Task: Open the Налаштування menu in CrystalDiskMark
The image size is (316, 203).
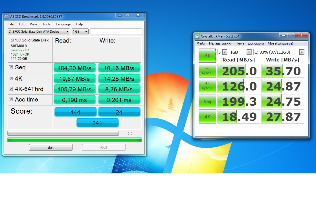Action: pyautogui.click(x=220, y=43)
